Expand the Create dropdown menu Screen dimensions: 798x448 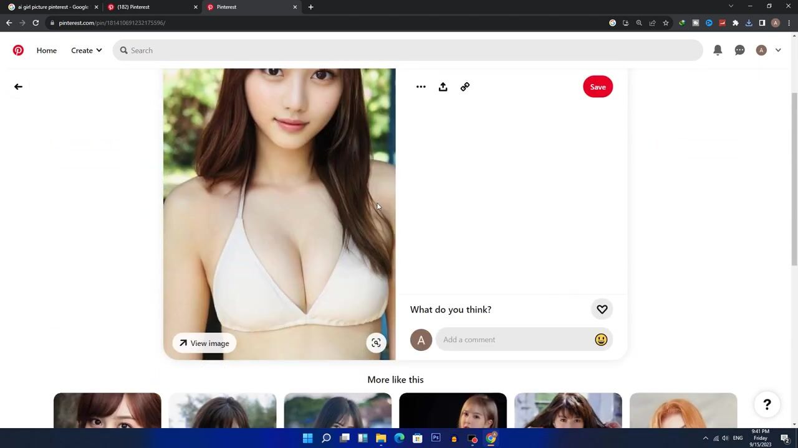tap(86, 50)
